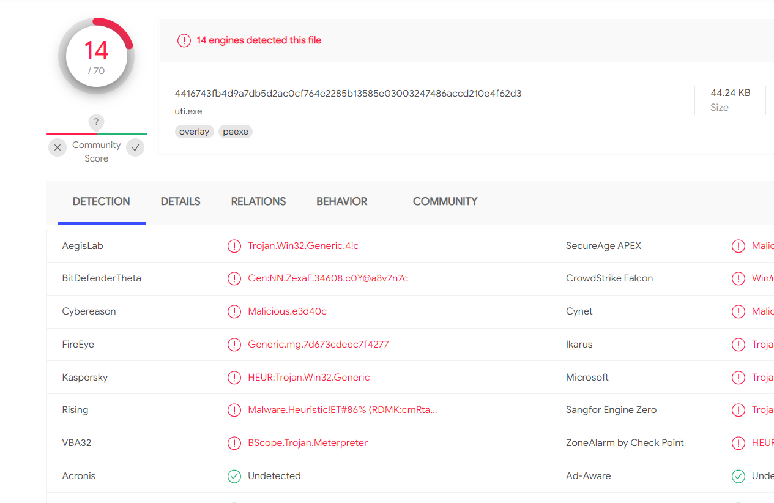Click the FireEye detection alert icon
The width and height of the screenshot is (774, 503).
234,345
